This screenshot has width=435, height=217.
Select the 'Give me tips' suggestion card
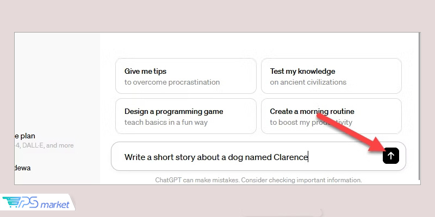tap(186, 76)
